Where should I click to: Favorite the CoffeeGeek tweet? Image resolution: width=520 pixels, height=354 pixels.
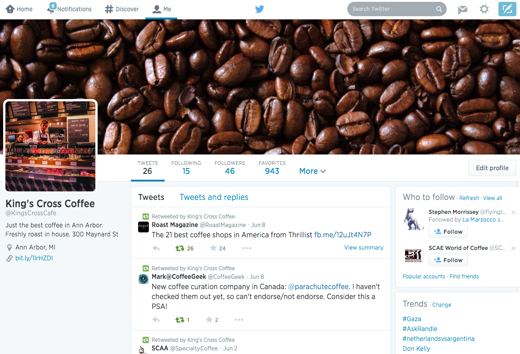click(209, 320)
